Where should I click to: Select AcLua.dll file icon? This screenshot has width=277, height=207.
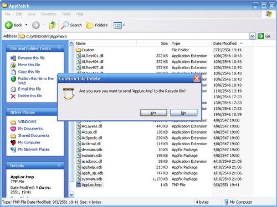click(x=79, y=132)
